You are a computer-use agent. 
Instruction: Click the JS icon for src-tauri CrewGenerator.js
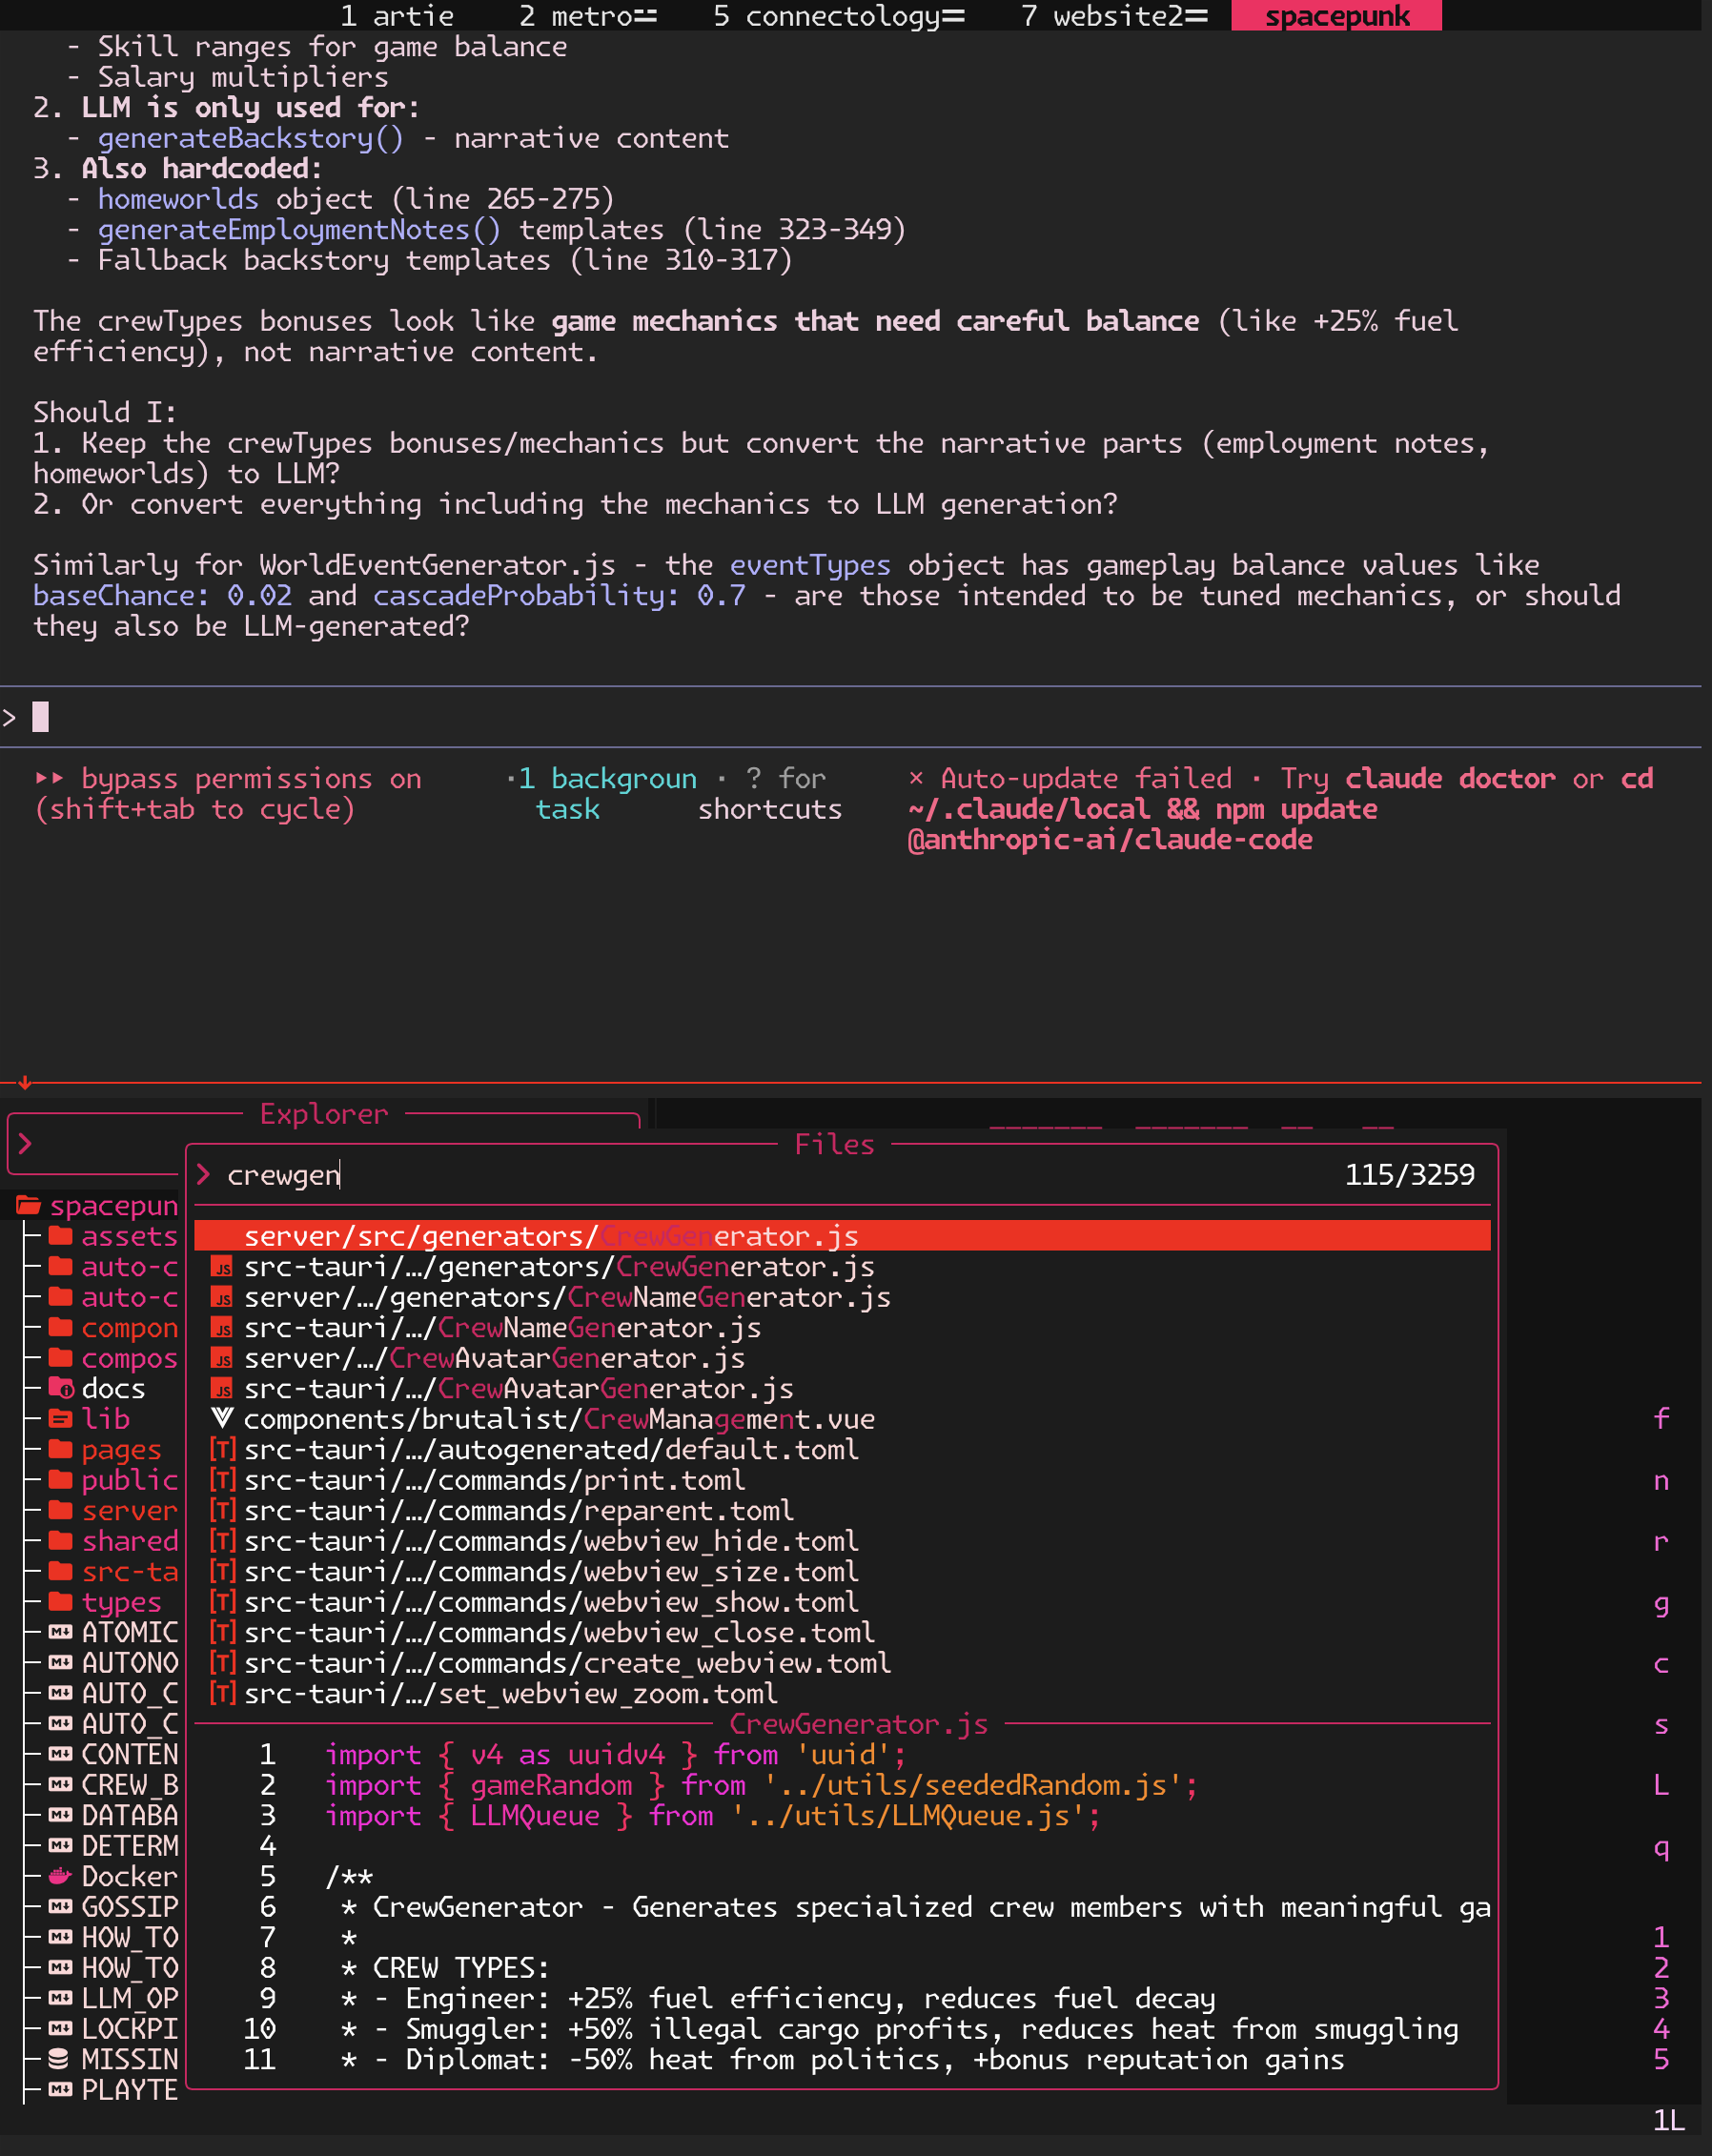coord(222,1266)
